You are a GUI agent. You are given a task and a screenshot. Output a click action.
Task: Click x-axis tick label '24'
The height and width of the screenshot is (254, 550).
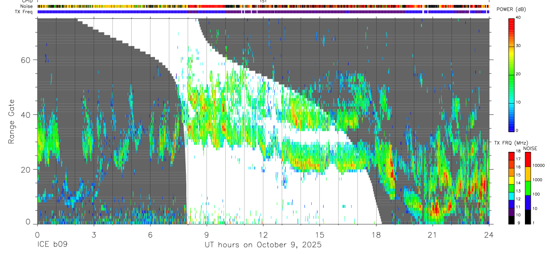pyautogui.click(x=489, y=234)
